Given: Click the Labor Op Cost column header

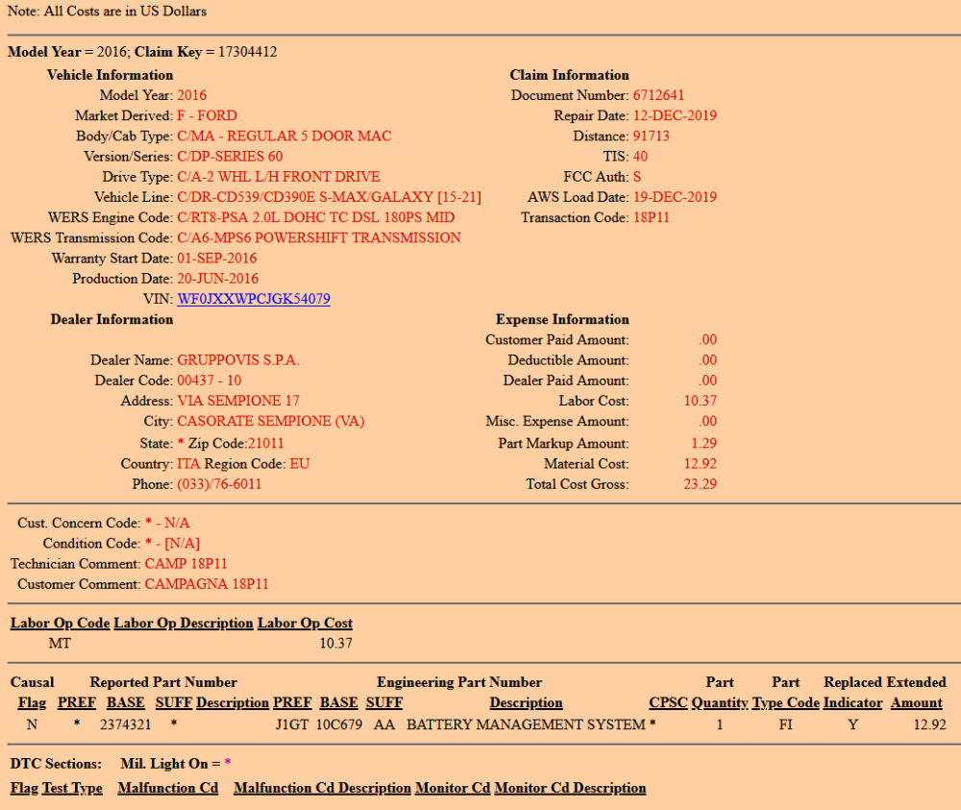Looking at the screenshot, I should [x=305, y=623].
